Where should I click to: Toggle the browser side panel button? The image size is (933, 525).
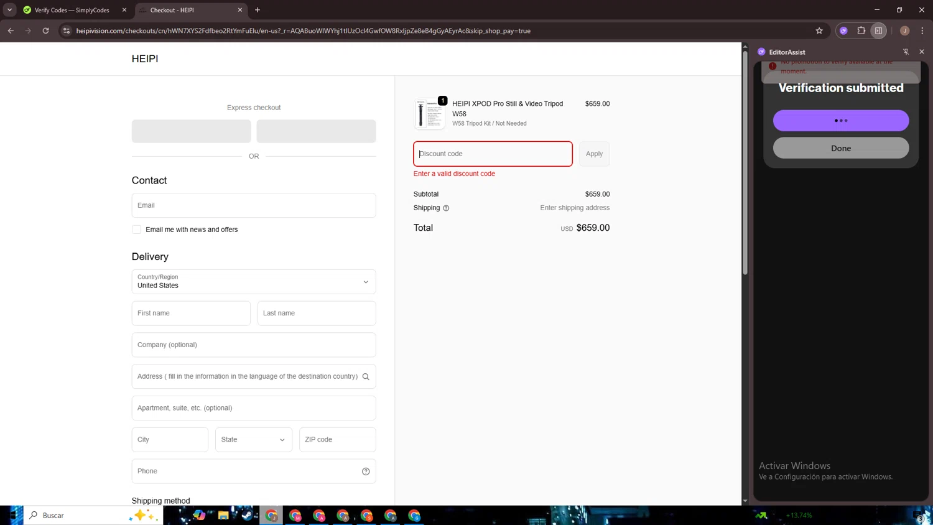[878, 30]
